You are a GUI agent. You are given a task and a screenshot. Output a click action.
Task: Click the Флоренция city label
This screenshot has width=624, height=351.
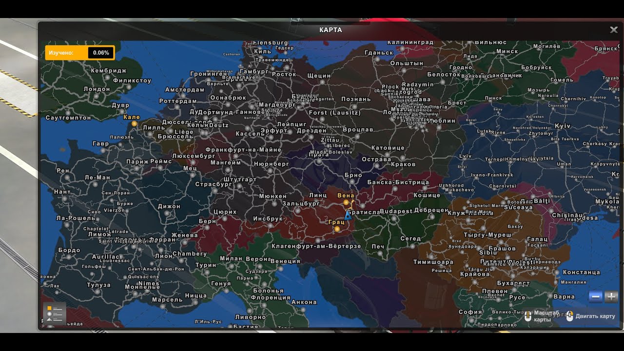(272, 297)
